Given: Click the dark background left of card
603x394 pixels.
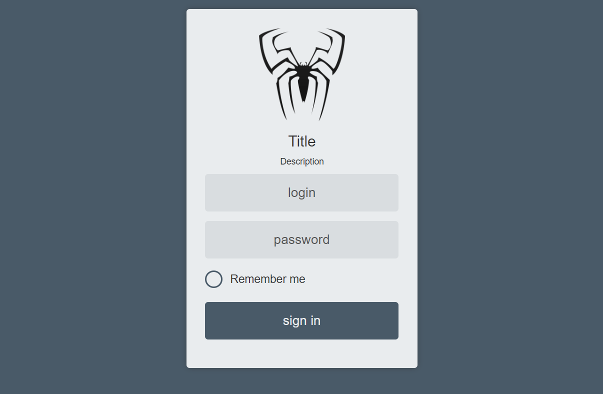Looking at the screenshot, I should click(93, 197).
